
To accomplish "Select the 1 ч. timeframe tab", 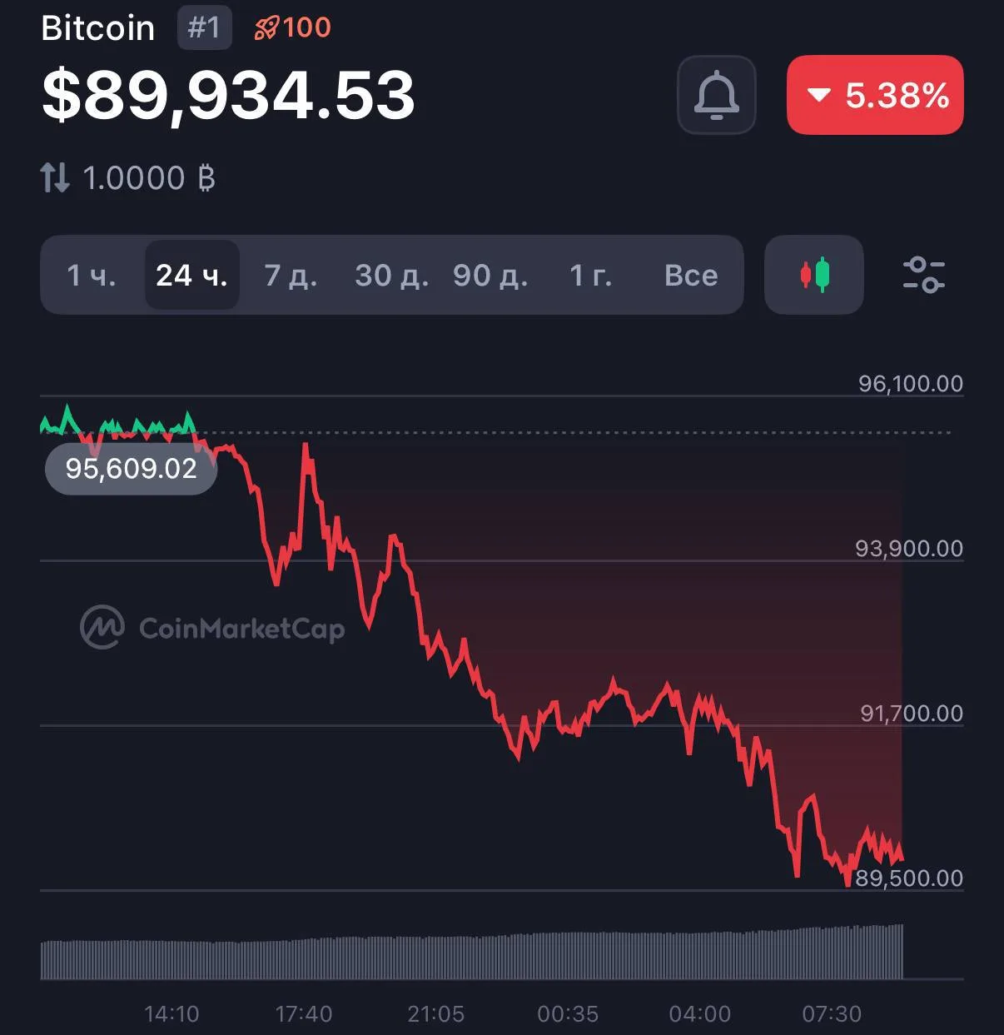I will click(92, 275).
